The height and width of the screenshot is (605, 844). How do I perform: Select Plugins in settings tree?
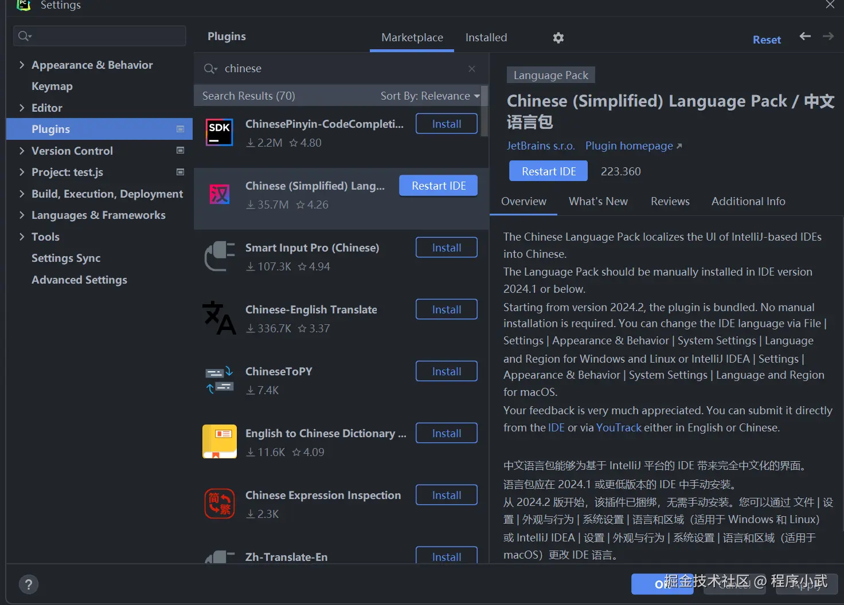tap(99, 129)
